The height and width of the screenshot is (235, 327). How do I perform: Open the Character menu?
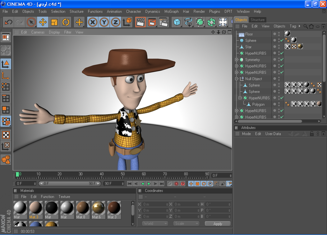133,11
